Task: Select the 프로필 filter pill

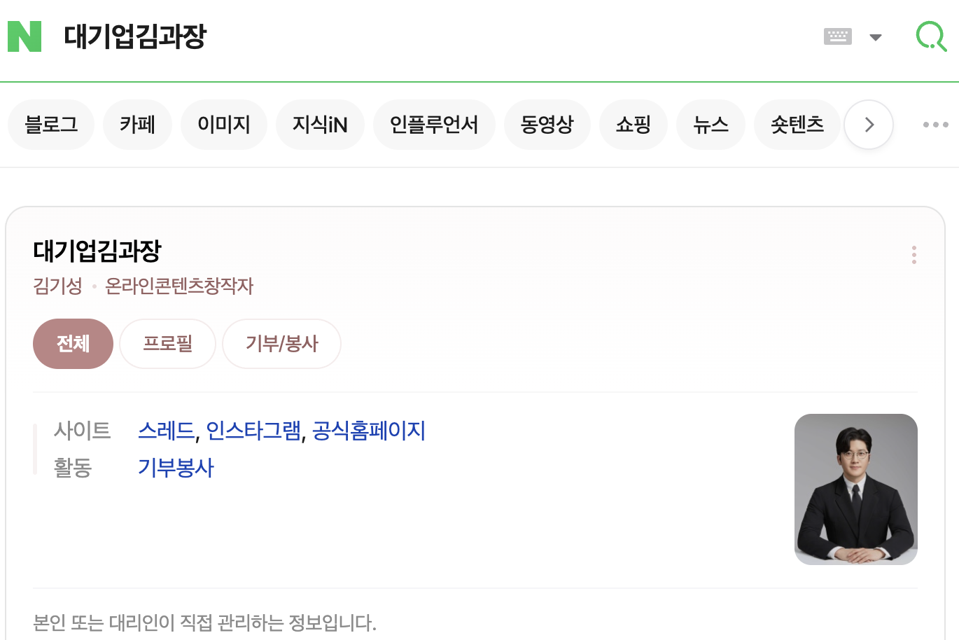Action: (x=167, y=344)
